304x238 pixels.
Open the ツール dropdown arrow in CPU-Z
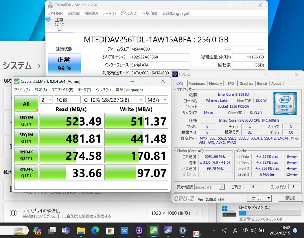[x=268, y=198]
